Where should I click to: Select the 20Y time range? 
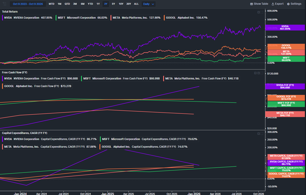click(x=129, y=4)
